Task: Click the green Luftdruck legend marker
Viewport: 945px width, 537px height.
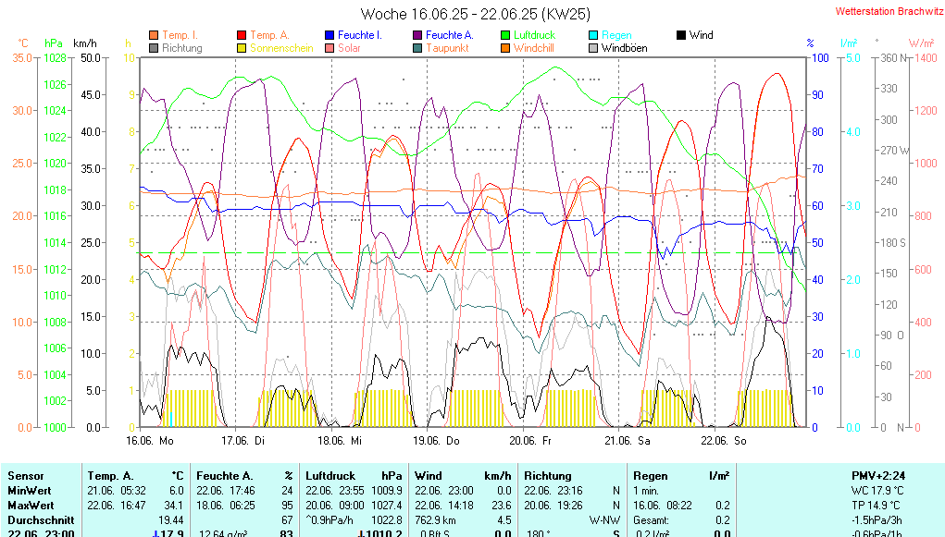Action: [506, 35]
